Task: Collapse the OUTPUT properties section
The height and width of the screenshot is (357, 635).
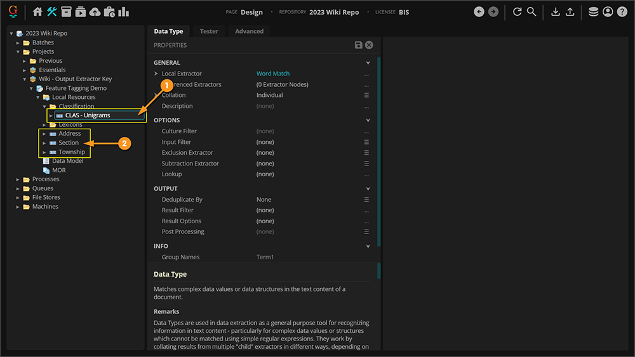Action: pos(368,188)
